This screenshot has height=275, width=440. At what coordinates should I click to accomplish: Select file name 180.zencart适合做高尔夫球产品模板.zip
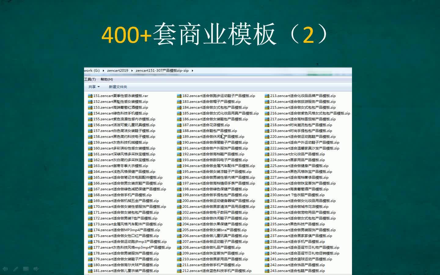[x=126, y=265]
